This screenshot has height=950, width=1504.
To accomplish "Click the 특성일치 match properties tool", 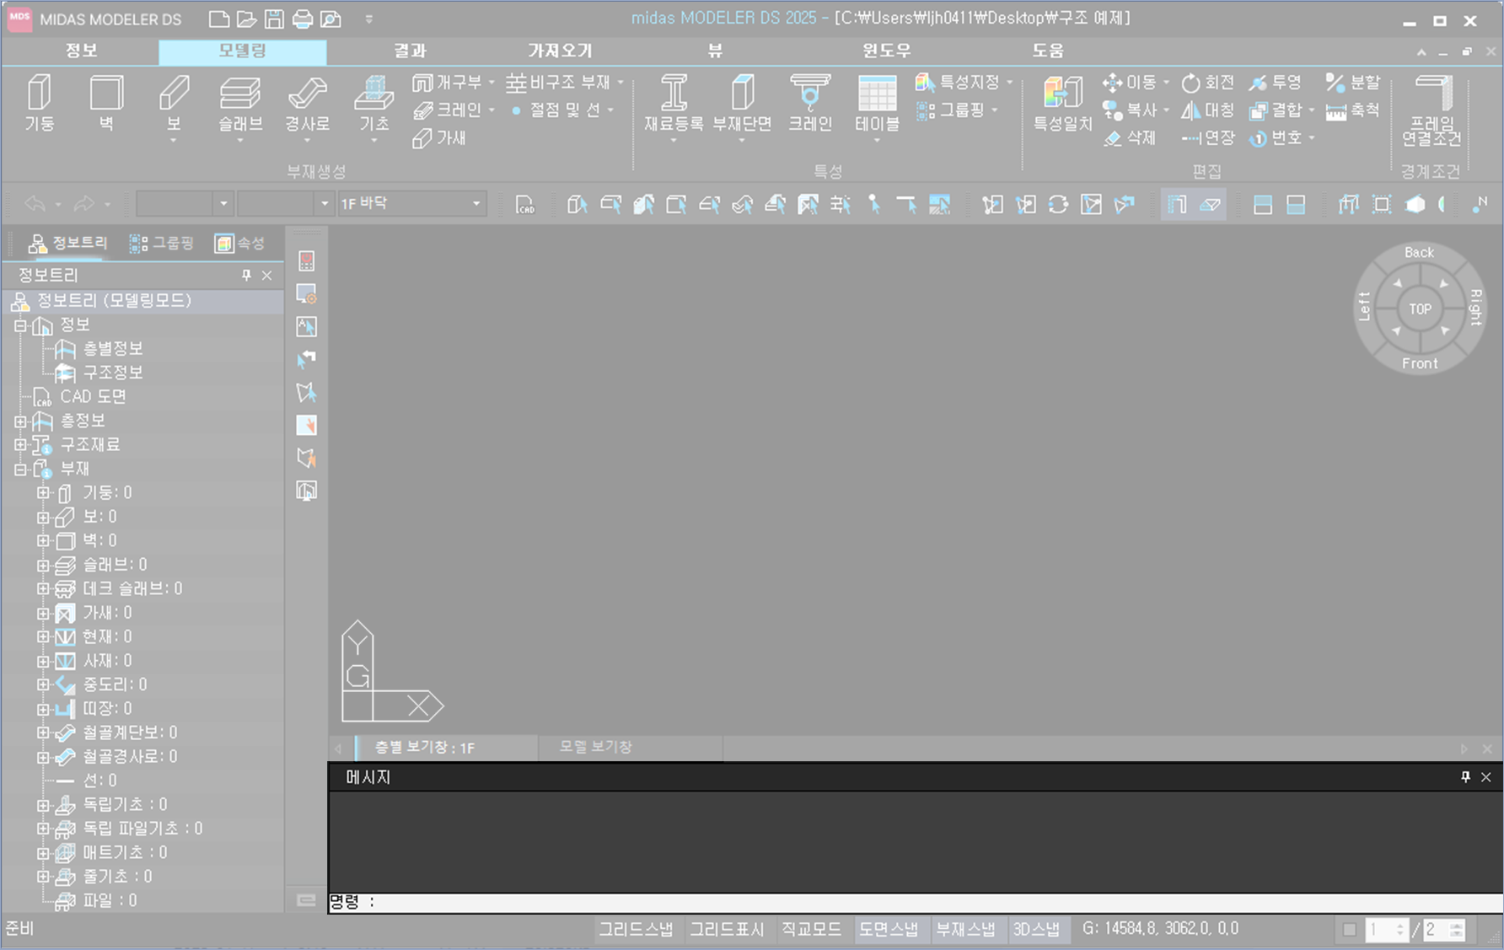I will tap(1063, 105).
